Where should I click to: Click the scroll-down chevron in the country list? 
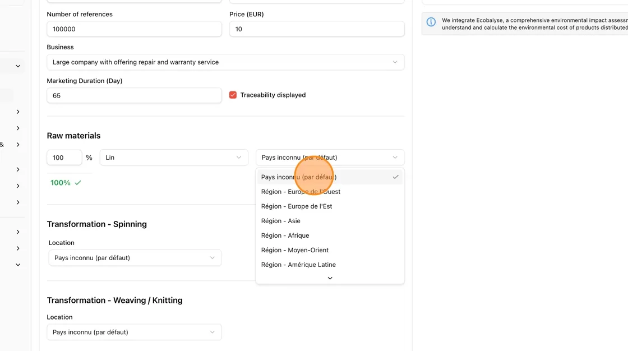coord(330,278)
